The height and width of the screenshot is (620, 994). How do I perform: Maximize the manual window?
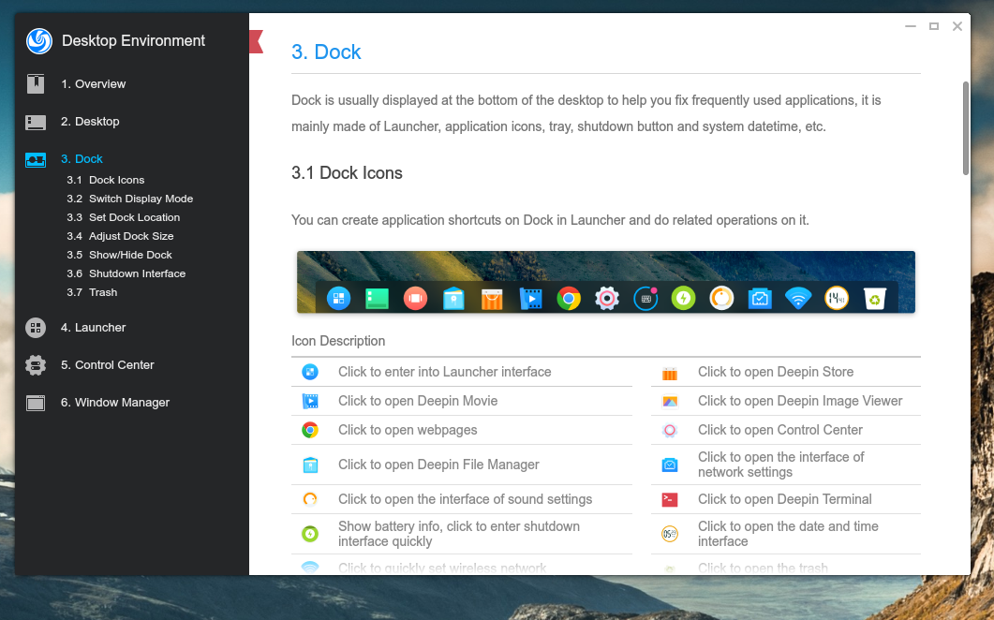(934, 26)
